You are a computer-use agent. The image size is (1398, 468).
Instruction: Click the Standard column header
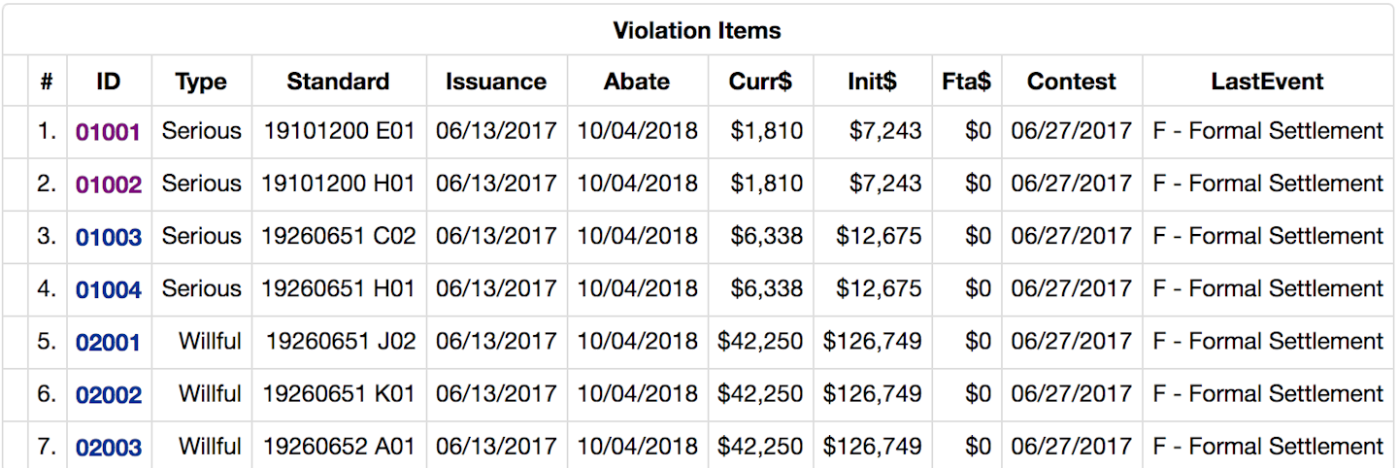click(338, 82)
